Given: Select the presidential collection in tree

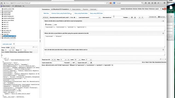Looking at the screenshot, I should (8, 11).
